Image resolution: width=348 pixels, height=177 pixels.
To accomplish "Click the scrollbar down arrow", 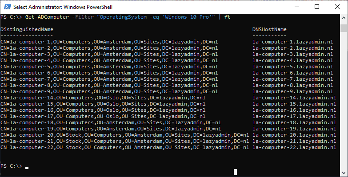I will pos(344,173).
